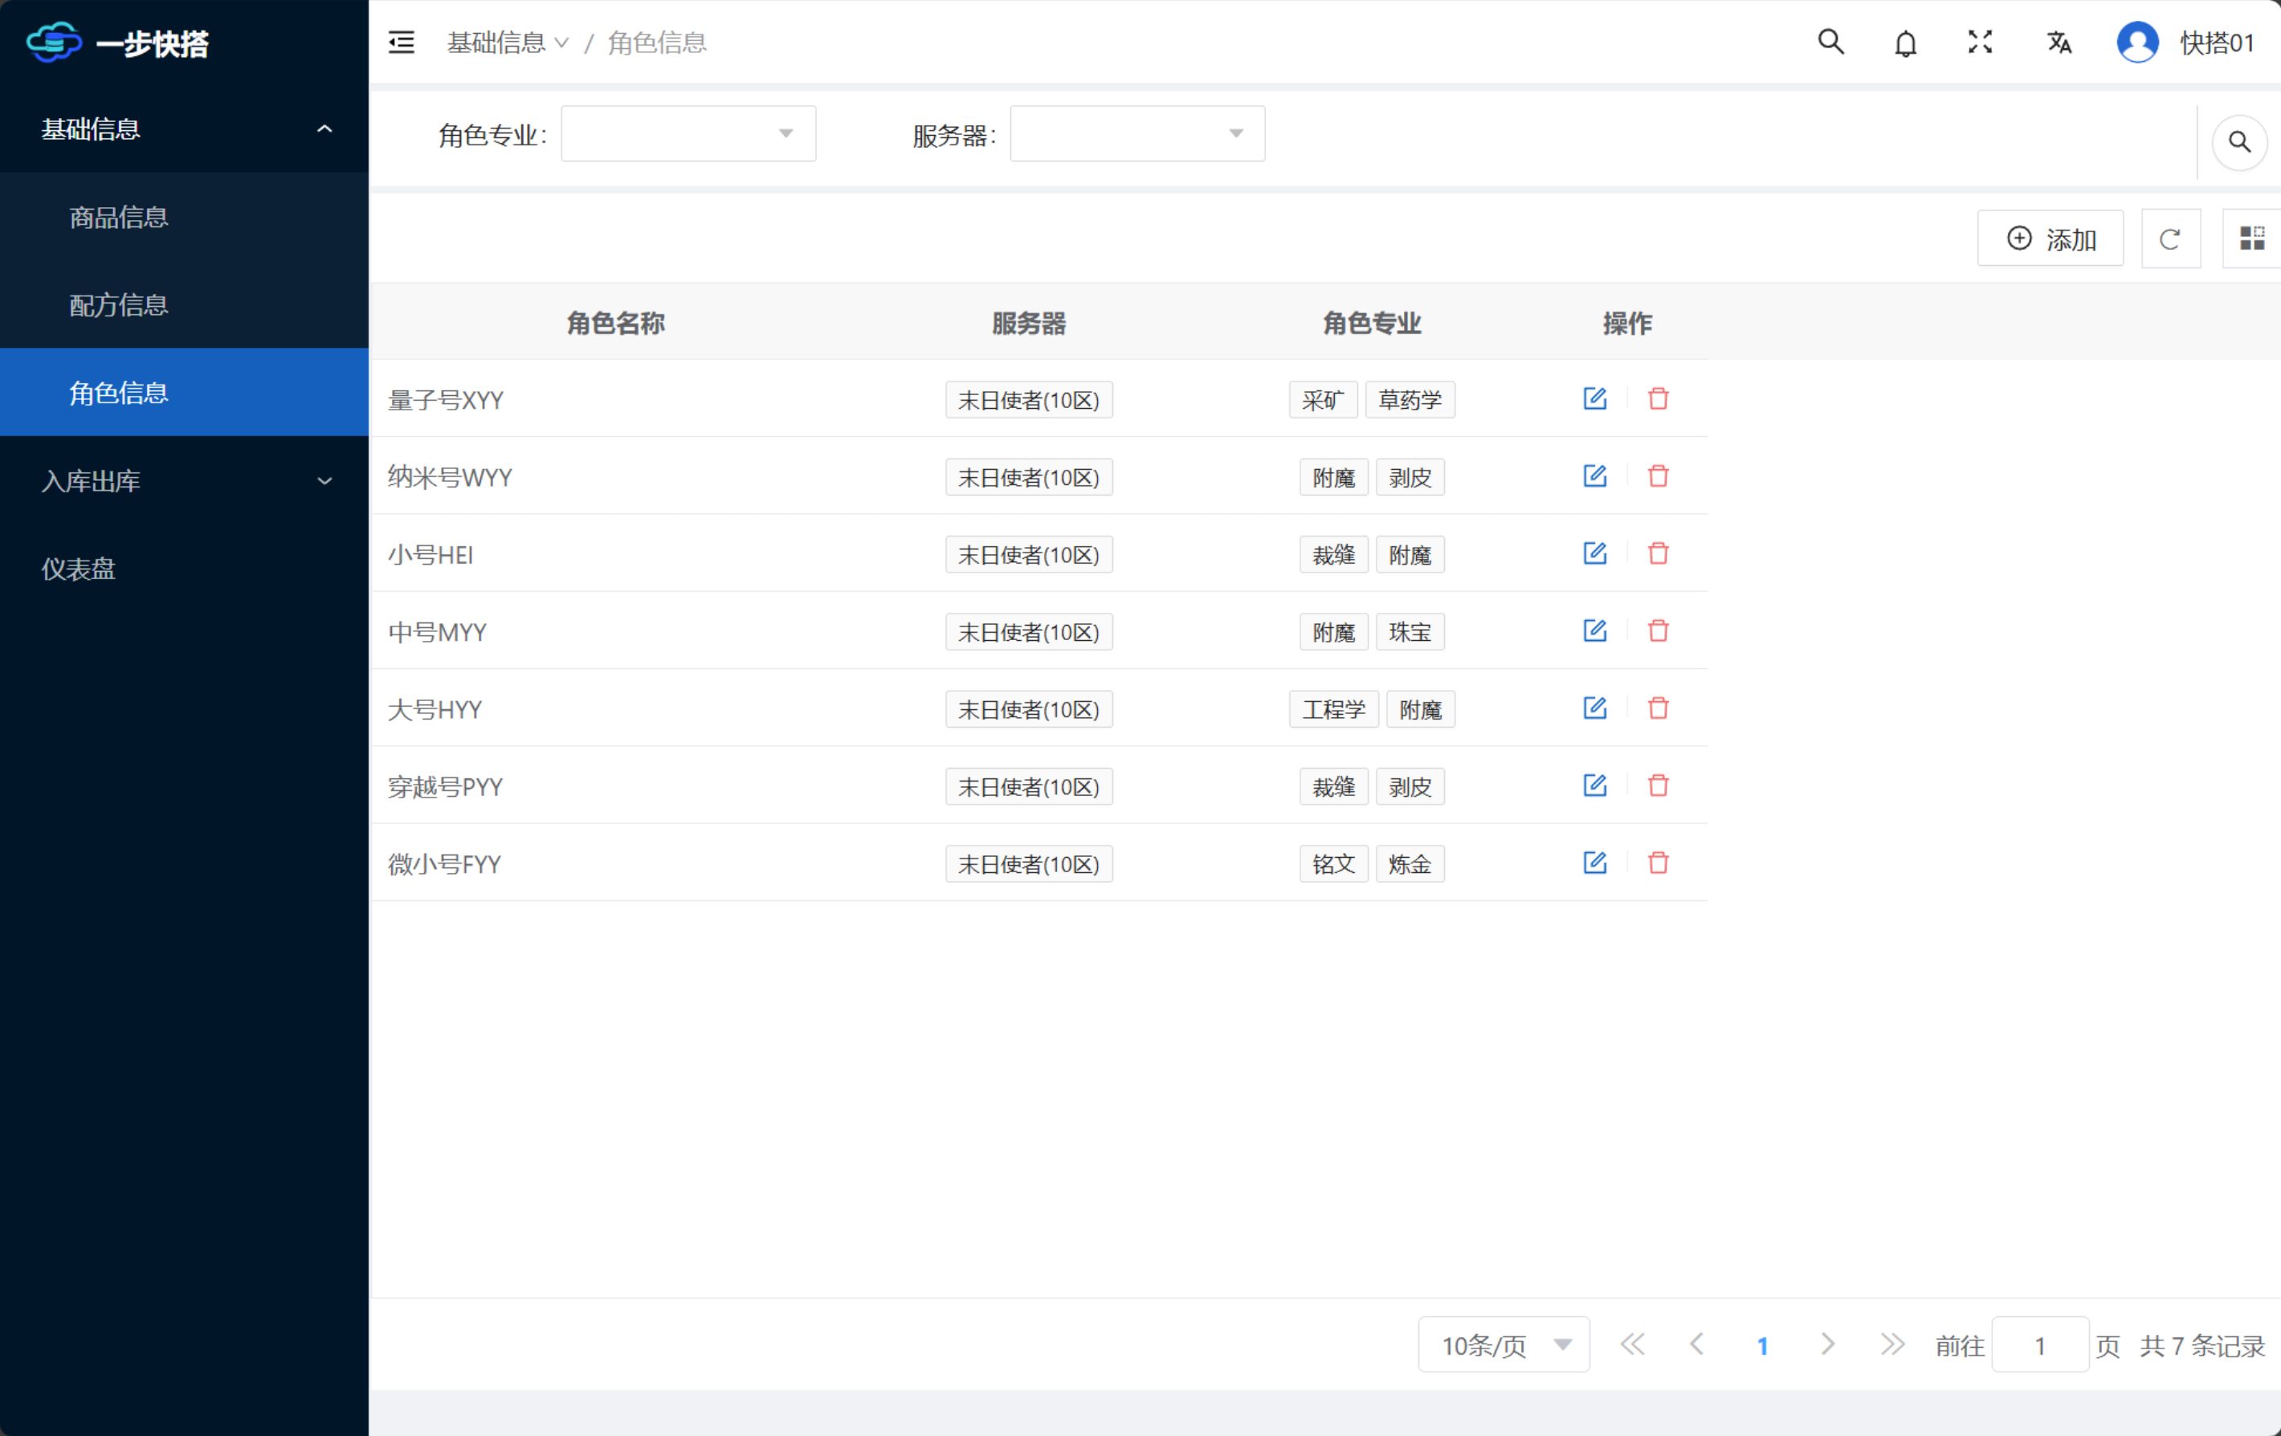
Task: Open the 基础信息 breadcrumb dropdown
Action: 508,43
